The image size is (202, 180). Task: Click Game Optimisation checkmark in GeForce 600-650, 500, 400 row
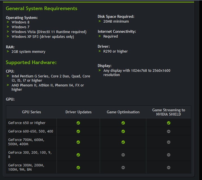[123, 131]
